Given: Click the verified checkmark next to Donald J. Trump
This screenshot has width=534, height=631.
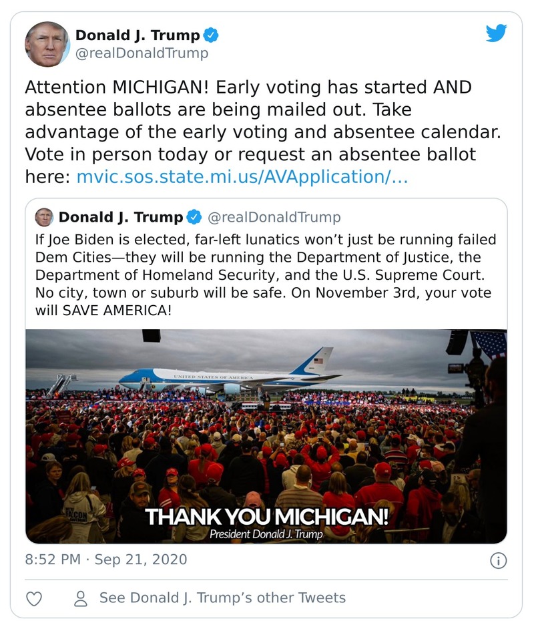Looking at the screenshot, I should [x=212, y=35].
